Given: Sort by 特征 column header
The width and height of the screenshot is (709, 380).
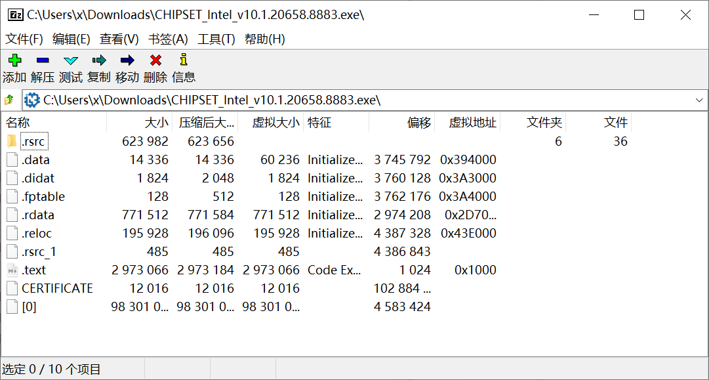Looking at the screenshot, I should pyautogui.click(x=336, y=123).
